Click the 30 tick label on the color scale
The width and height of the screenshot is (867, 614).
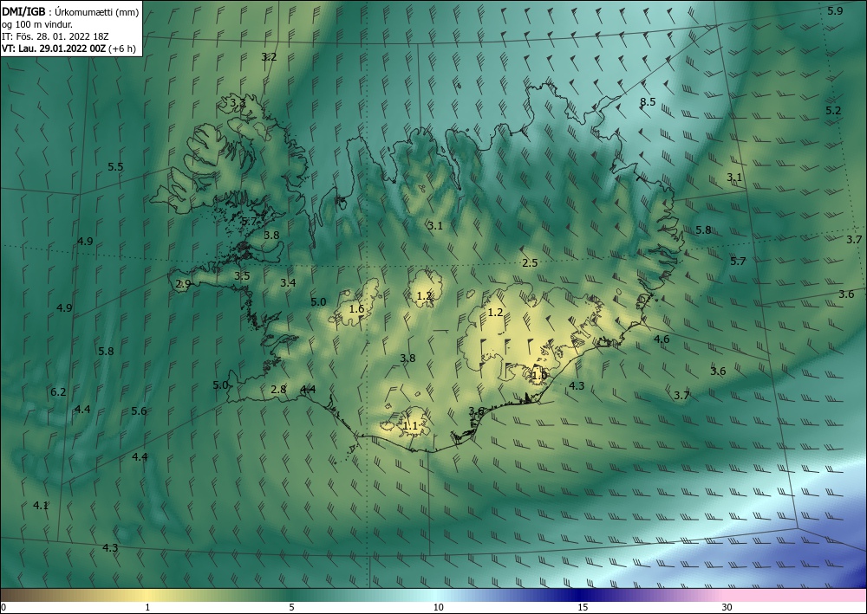pos(727,607)
